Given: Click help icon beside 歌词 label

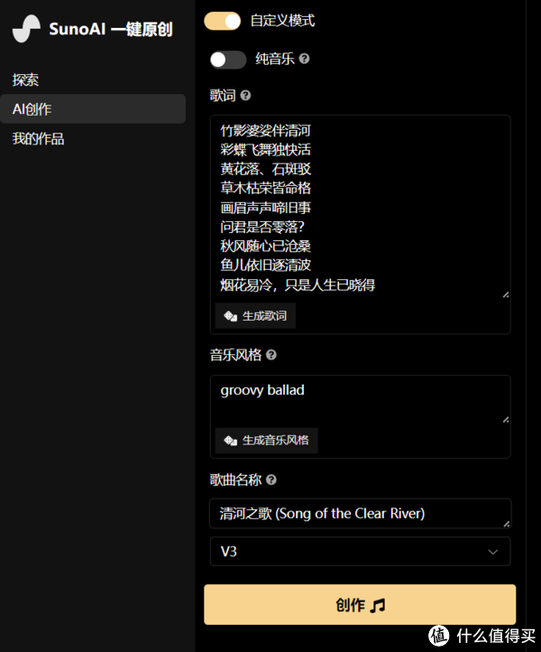Looking at the screenshot, I should pos(246,95).
